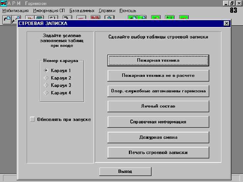Open the Справочная информация table
Image resolution: width=243 pixels, height=182 pixels.
pos(158,122)
